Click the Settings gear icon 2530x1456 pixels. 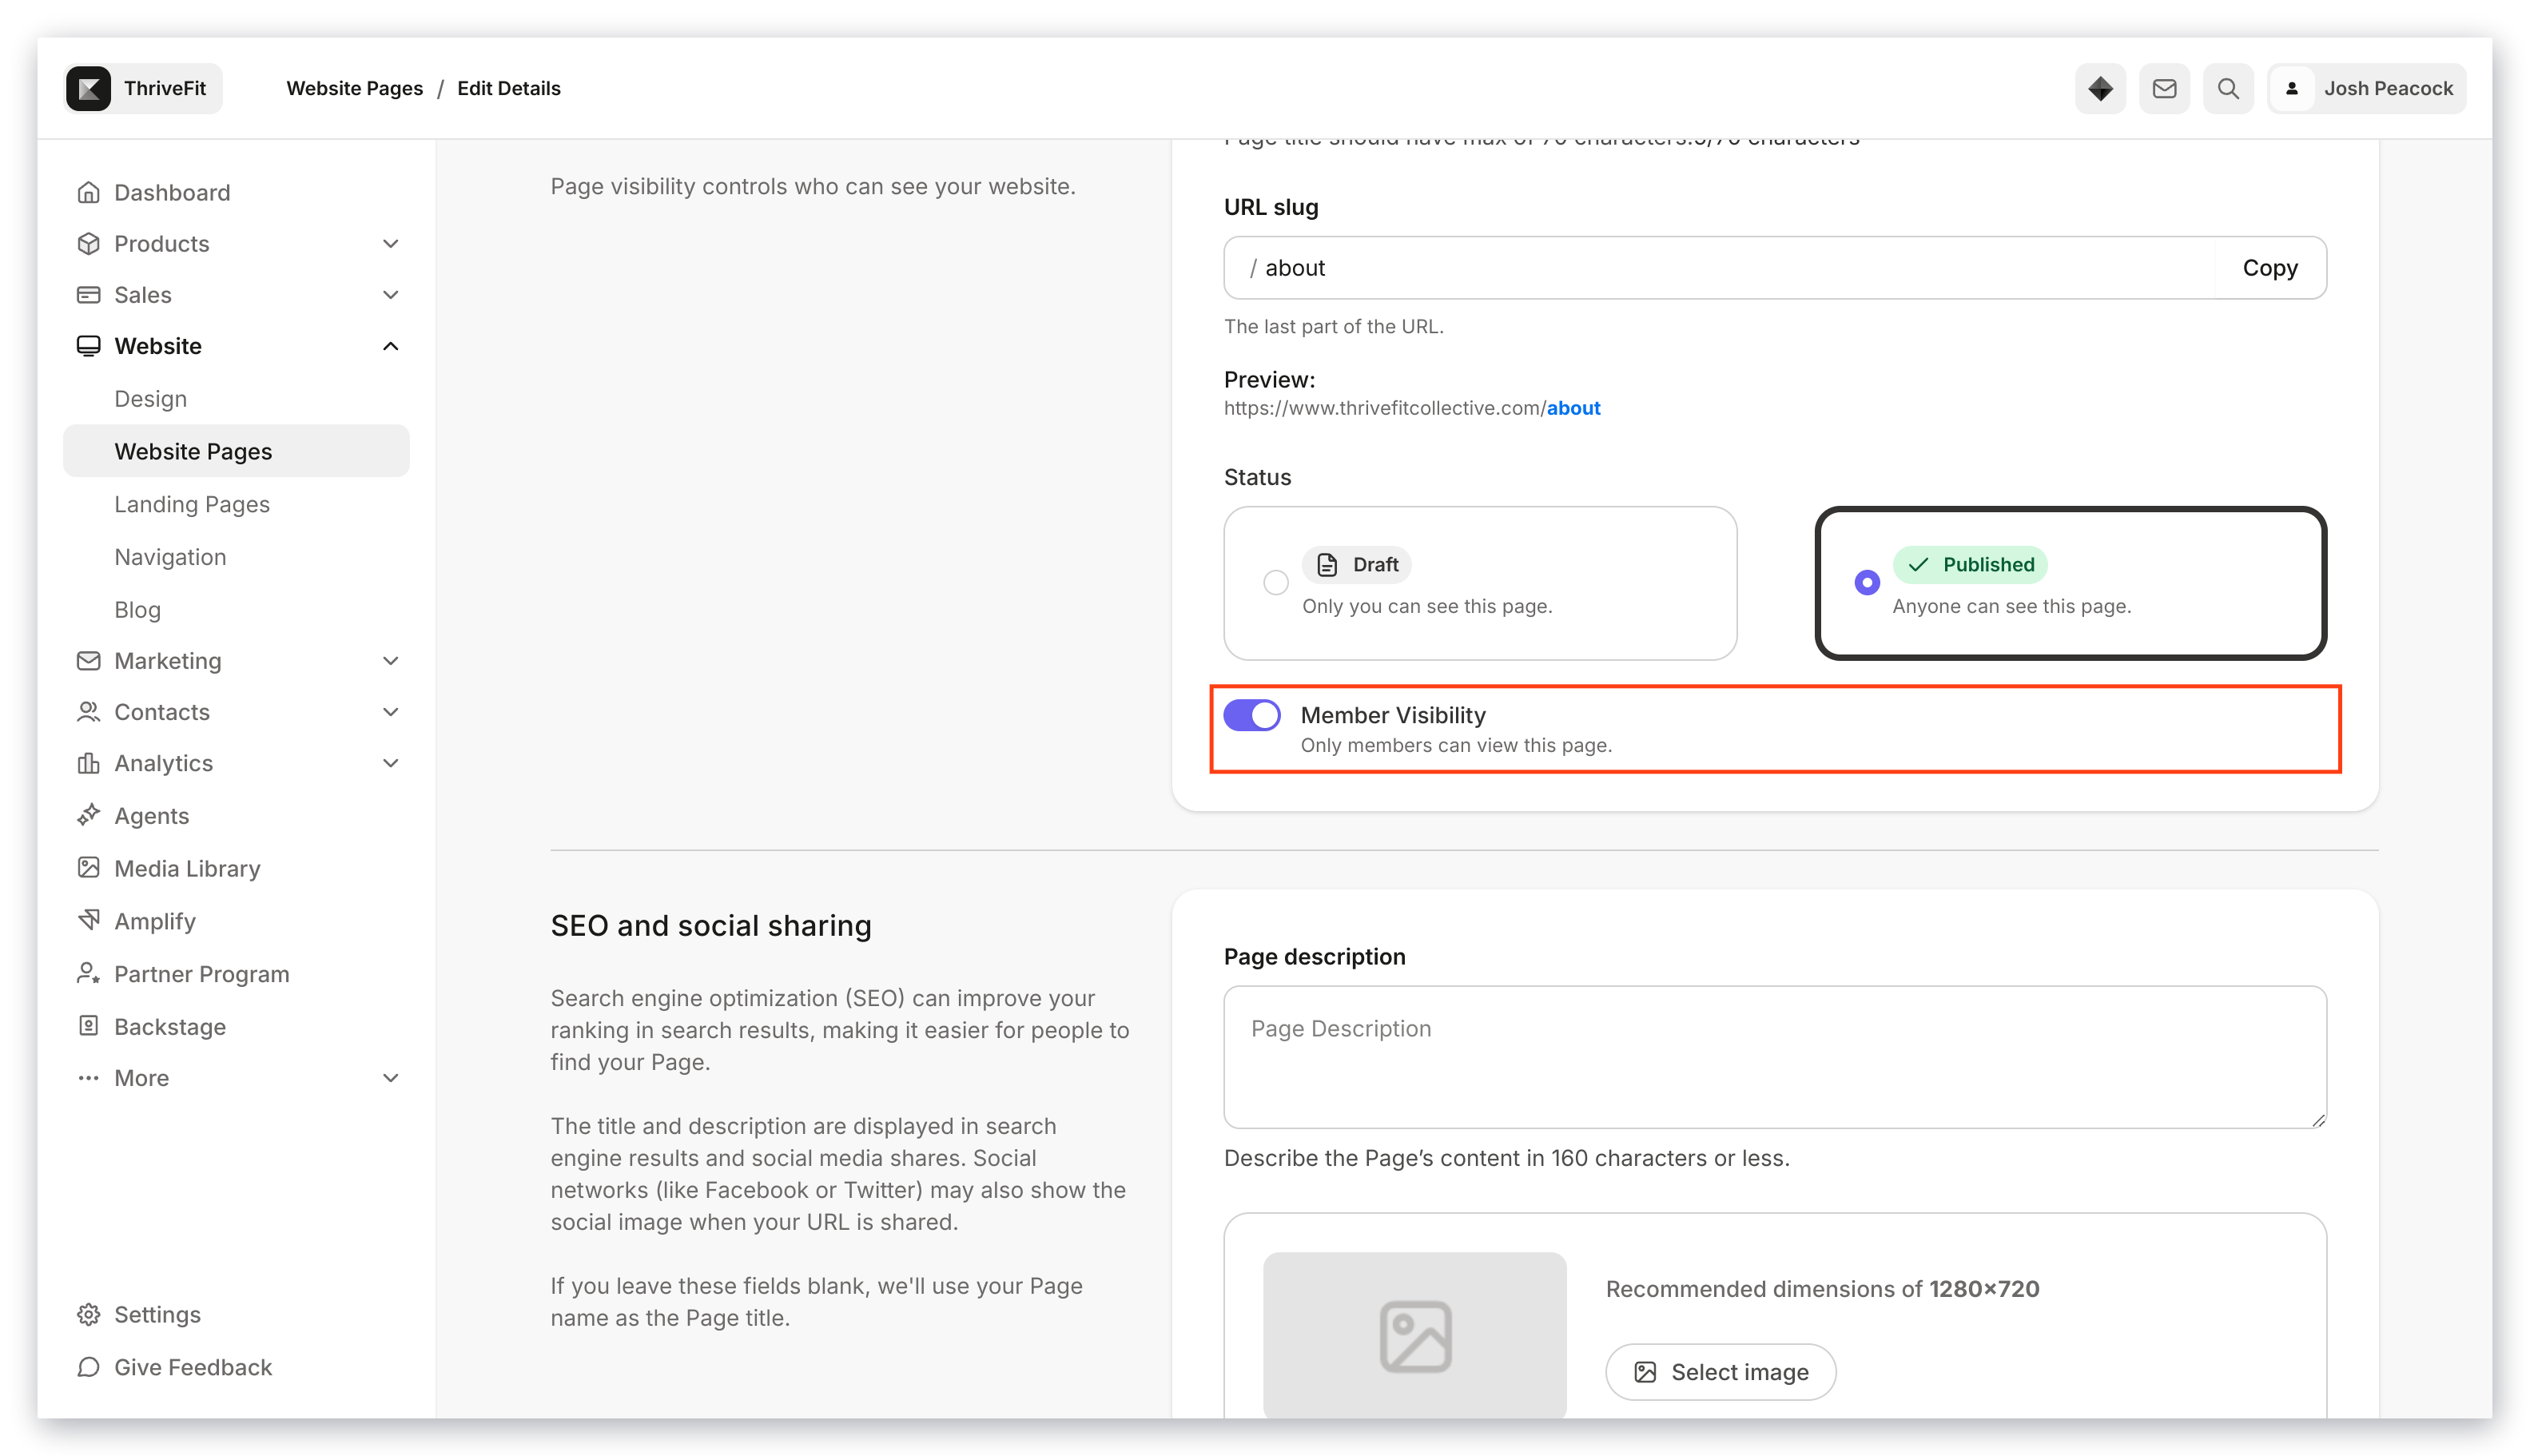[x=89, y=1314]
